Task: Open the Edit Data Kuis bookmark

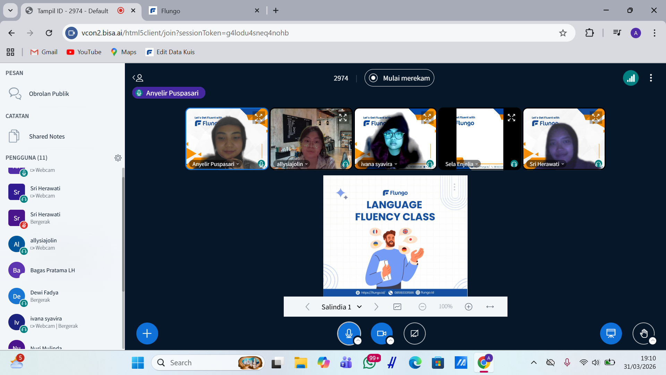Action: [170, 52]
